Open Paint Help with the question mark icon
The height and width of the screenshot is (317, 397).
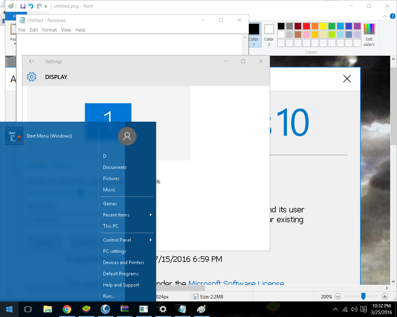click(392, 16)
